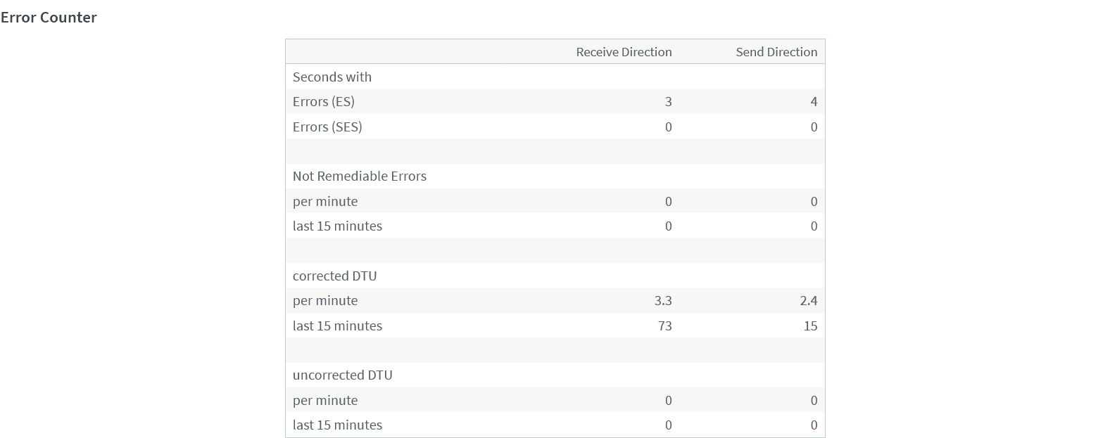Select the Errors (ES) receive value 3

click(668, 102)
